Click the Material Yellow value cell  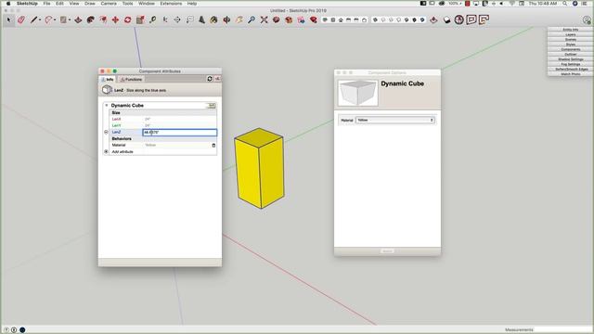click(x=177, y=145)
